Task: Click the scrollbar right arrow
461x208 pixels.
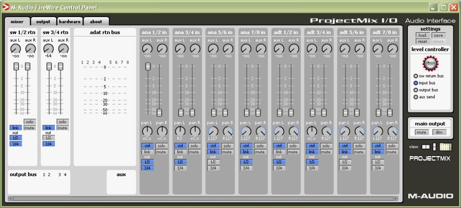Action: click(396, 199)
